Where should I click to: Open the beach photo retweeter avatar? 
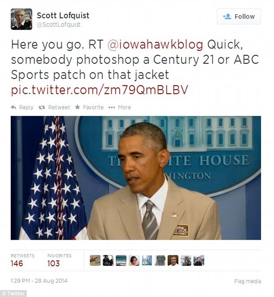tap(121, 260)
